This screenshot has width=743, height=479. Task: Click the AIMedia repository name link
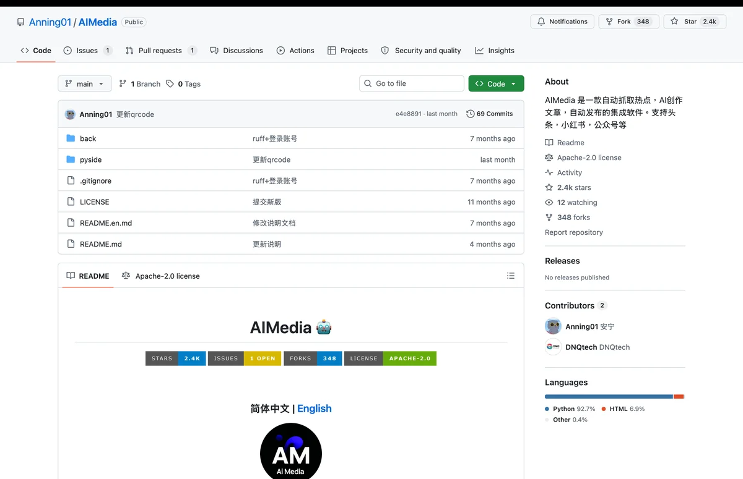click(98, 22)
